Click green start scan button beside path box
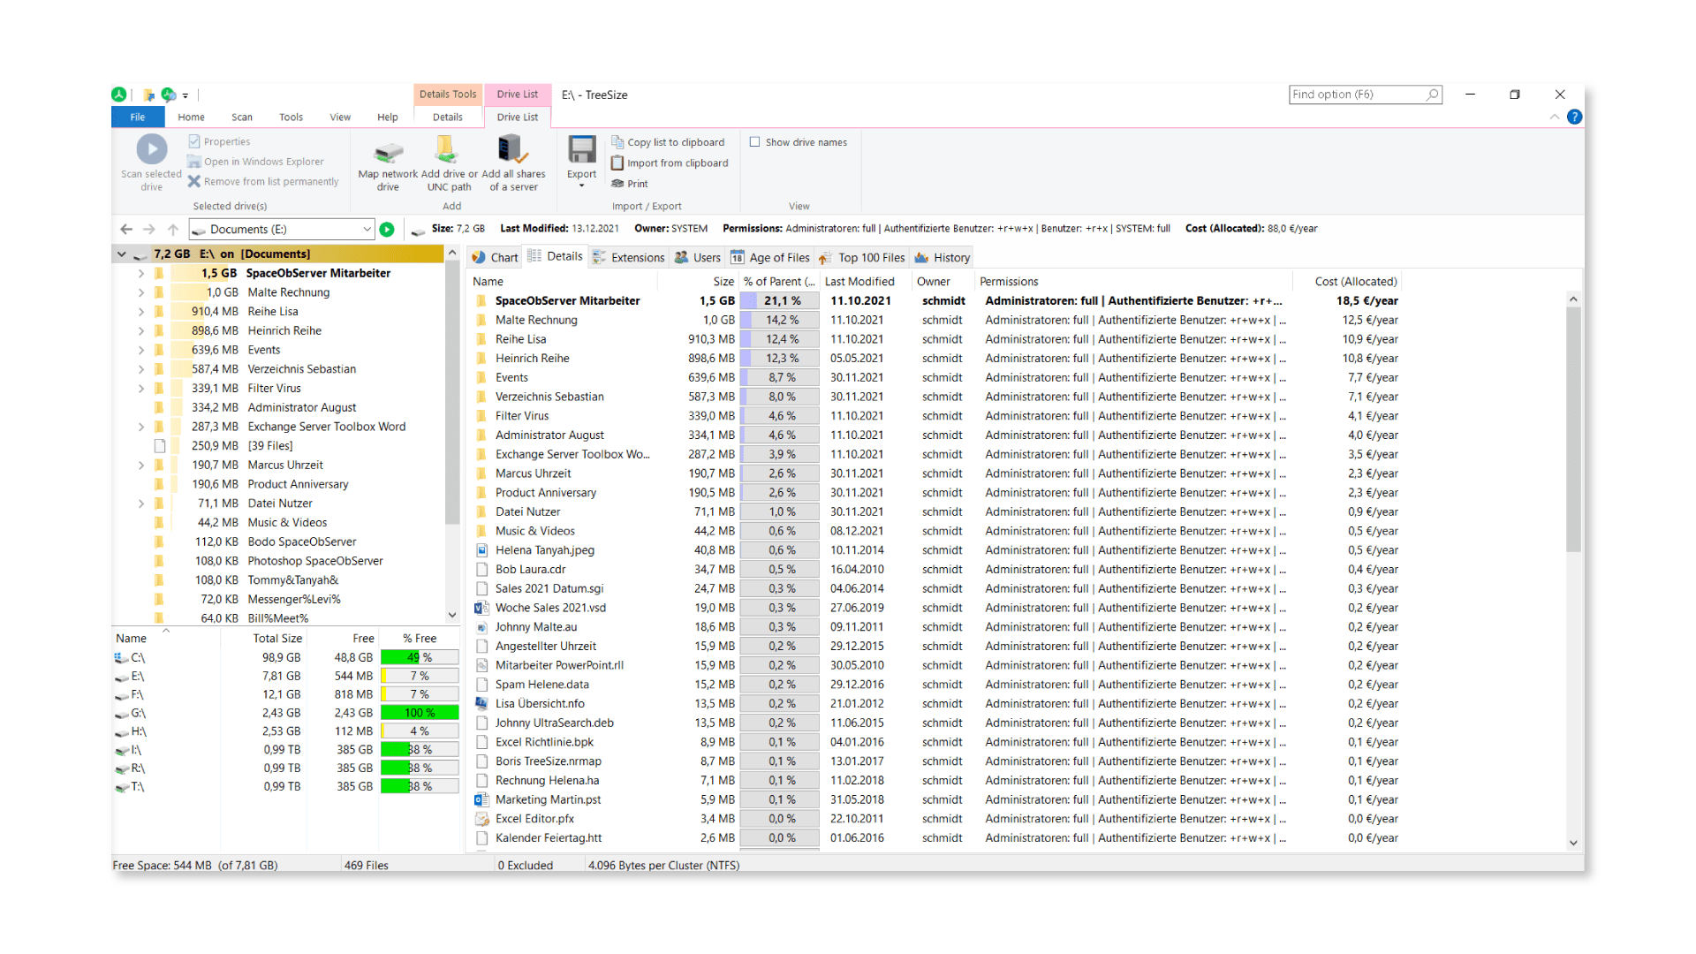This screenshot has height=954, width=1696. tap(387, 230)
